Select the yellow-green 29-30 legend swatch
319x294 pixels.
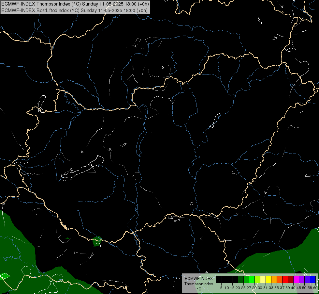(x=257, y=279)
